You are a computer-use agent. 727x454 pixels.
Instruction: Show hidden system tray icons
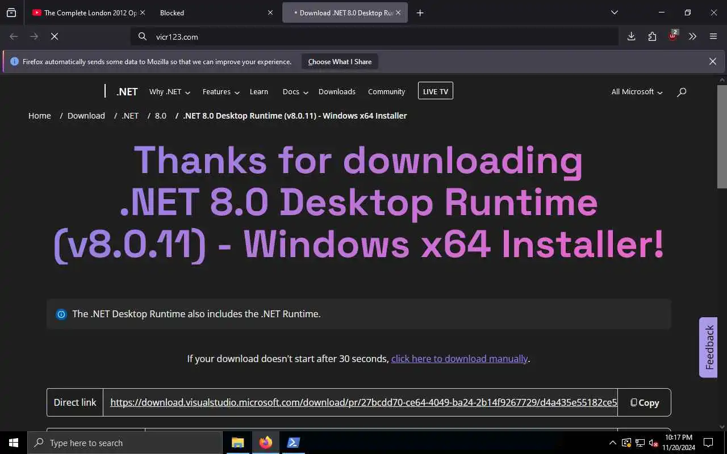click(x=612, y=443)
